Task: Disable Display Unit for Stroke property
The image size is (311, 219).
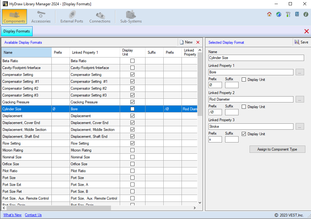Action: point(244,134)
